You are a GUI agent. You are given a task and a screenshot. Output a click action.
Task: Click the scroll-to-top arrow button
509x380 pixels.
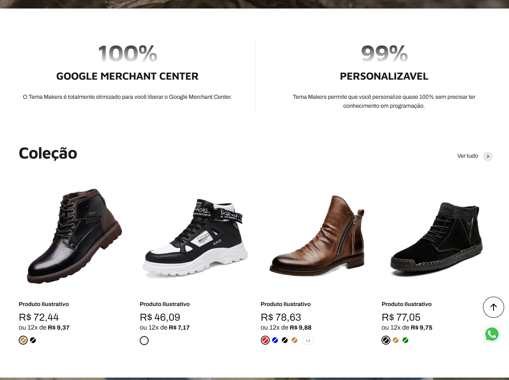[x=493, y=307]
